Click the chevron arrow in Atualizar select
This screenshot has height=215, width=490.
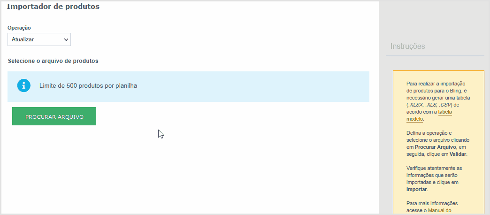coord(66,40)
